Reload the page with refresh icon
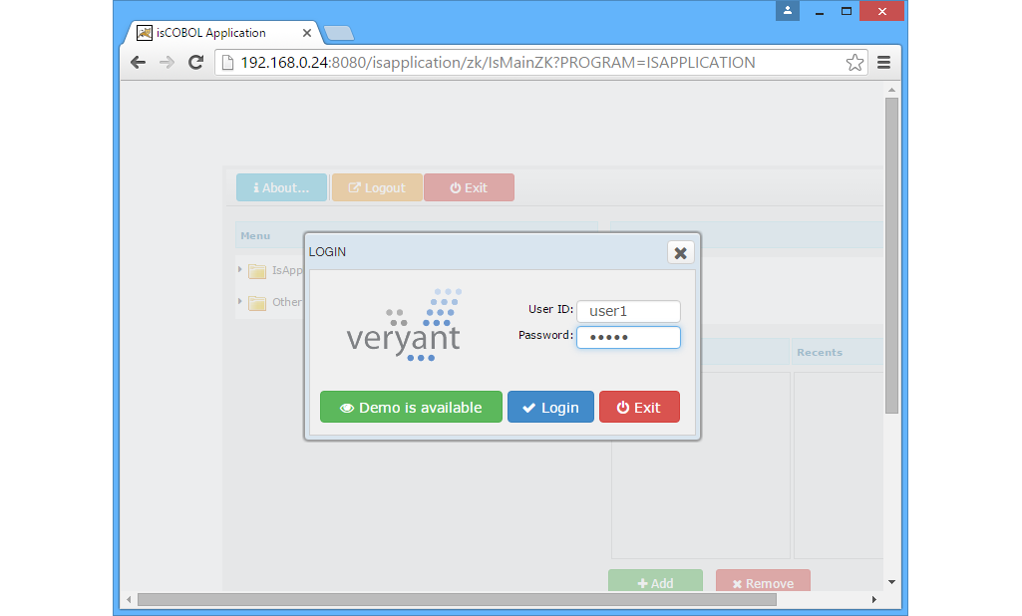 pyautogui.click(x=196, y=62)
